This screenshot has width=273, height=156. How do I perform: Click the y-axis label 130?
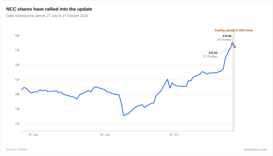17,109
